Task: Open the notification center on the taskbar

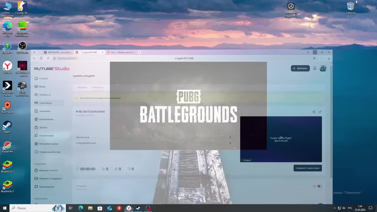Action: click(371, 208)
